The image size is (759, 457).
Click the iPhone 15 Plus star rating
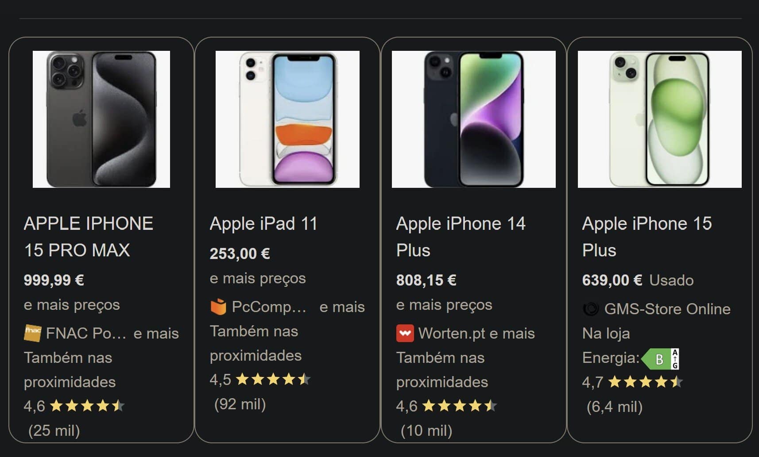click(x=645, y=382)
